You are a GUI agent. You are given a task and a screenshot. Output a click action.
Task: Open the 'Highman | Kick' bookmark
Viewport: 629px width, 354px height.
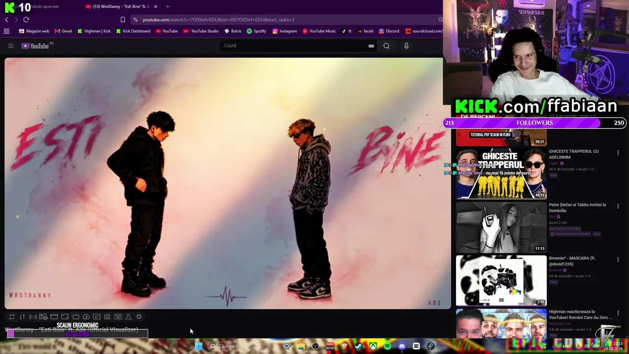(94, 31)
